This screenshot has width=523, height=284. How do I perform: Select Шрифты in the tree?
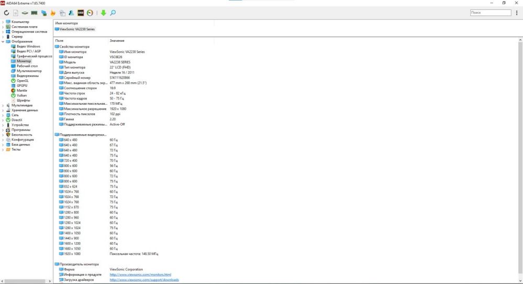(x=24, y=101)
